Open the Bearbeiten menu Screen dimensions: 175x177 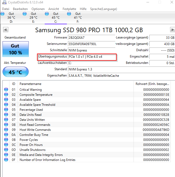click(x=20, y=9)
